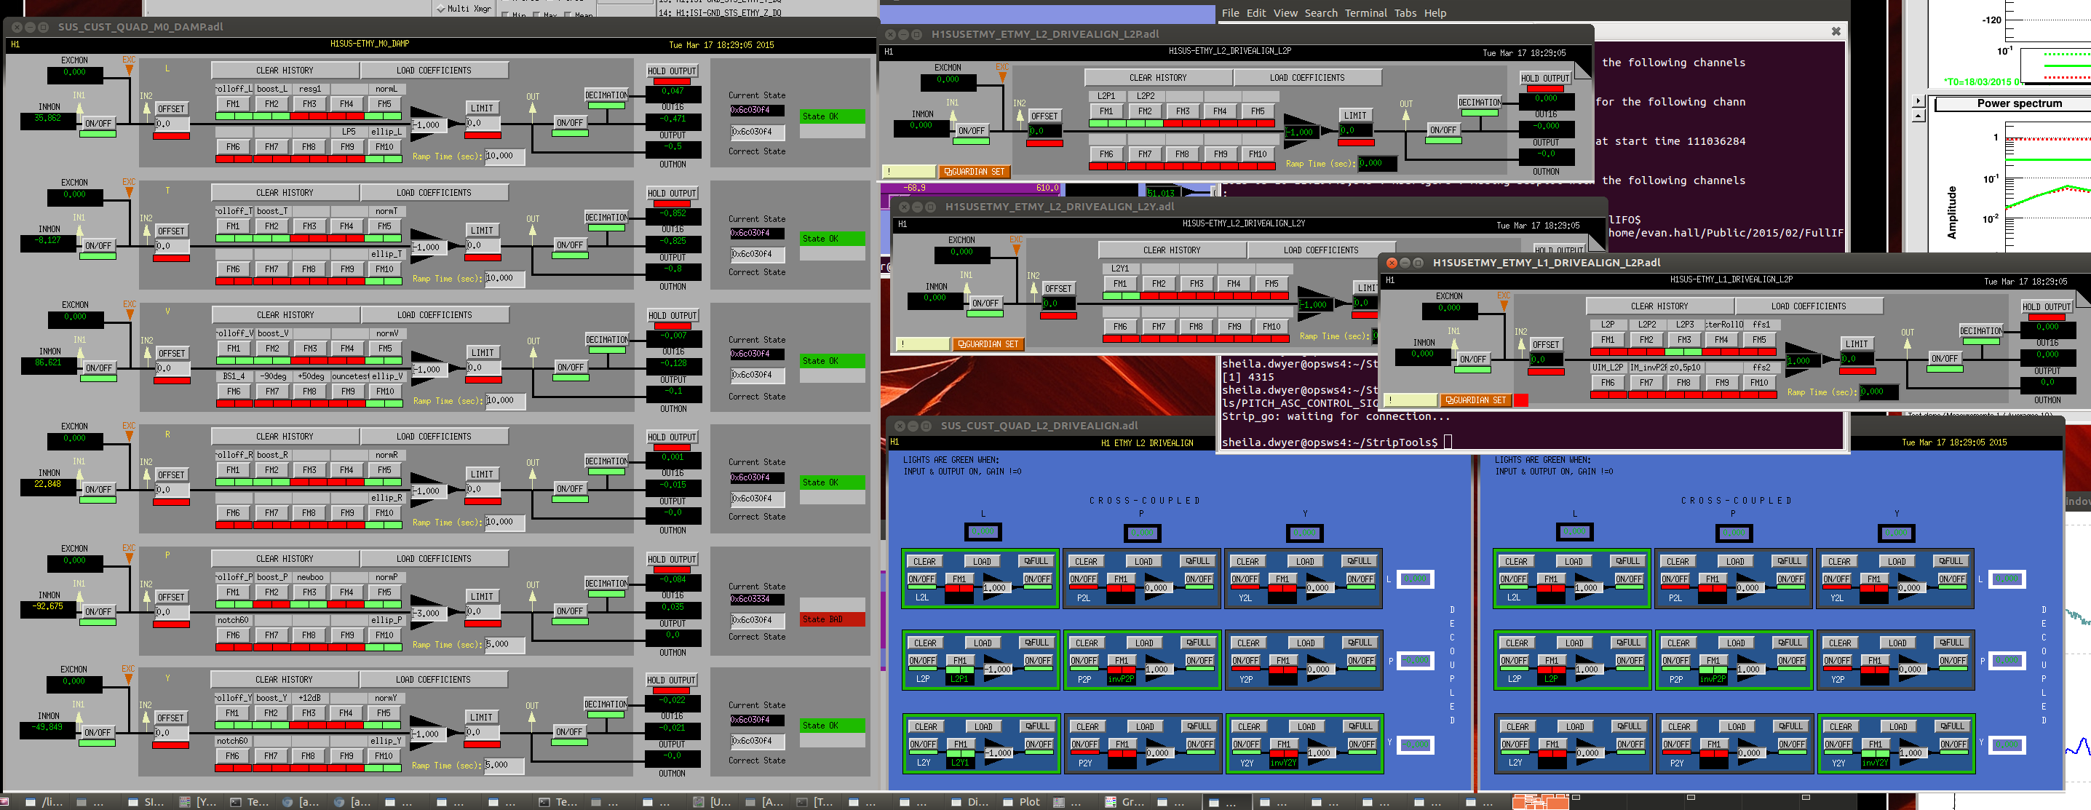Viewport: 2091px width, 810px height.
Task: Click CLEAR HISTORY in L row of M0_DAMP
Action: point(285,71)
